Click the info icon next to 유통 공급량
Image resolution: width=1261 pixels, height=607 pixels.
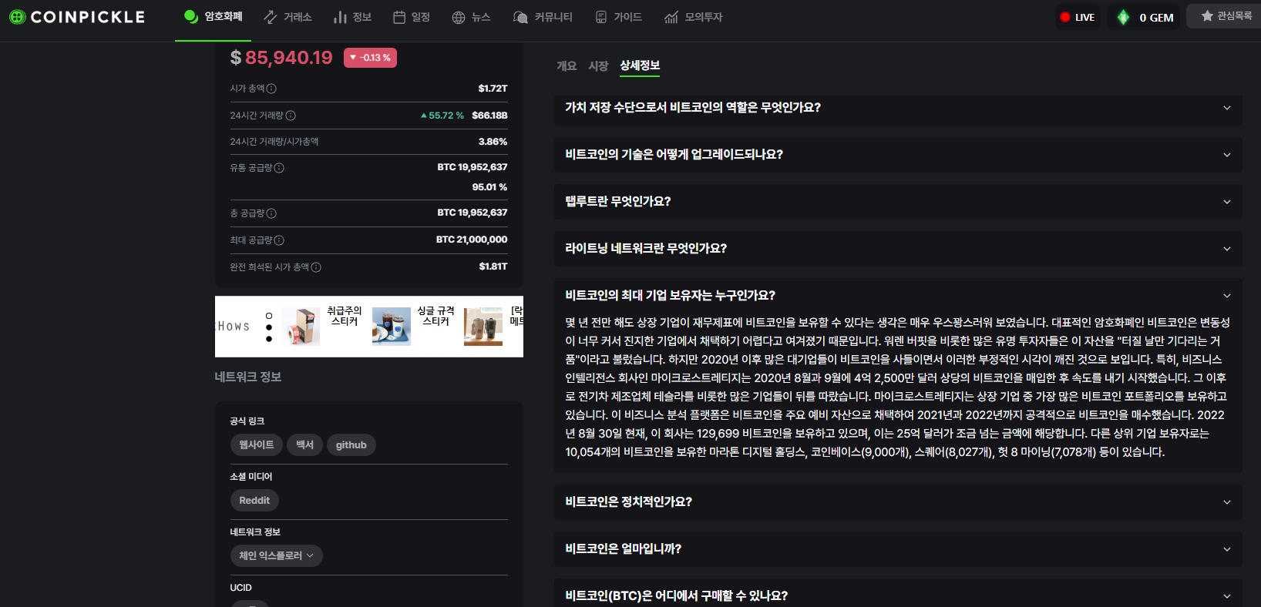pyautogui.click(x=279, y=168)
